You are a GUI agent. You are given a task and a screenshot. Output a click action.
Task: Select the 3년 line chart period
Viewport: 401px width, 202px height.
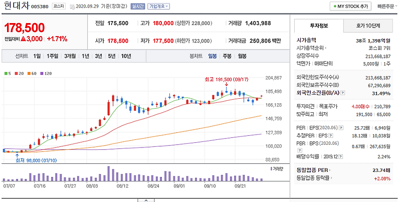click(x=98, y=56)
